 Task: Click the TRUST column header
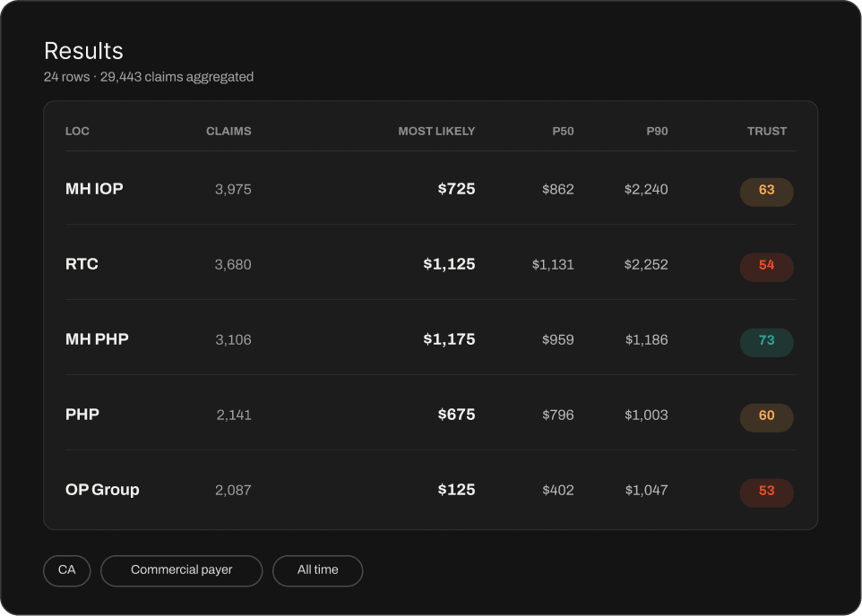pos(767,132)
